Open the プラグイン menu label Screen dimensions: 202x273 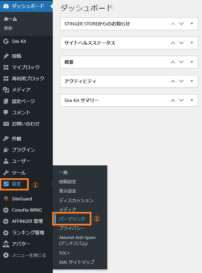coord(23,150)
